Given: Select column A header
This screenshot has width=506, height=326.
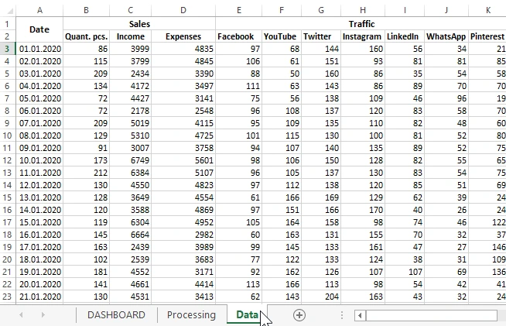Looking at the screenshot, I should tap(39, 10).
